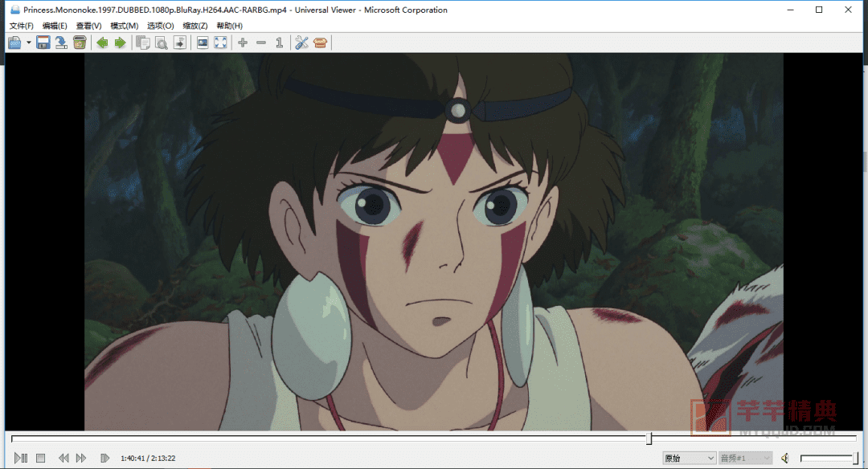This screenshot has width=868, height=469.
Task: Click the zoom out minus icon
Action: pos(261,43)
